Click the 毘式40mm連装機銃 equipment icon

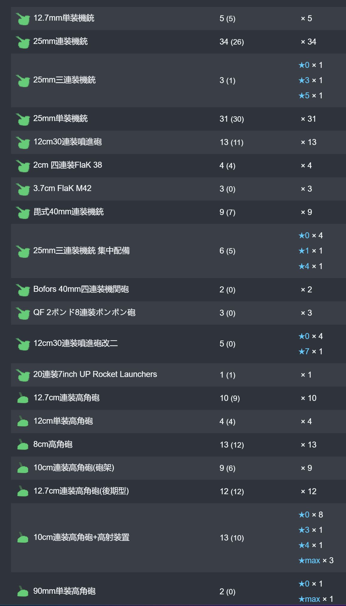click(23, 213)
